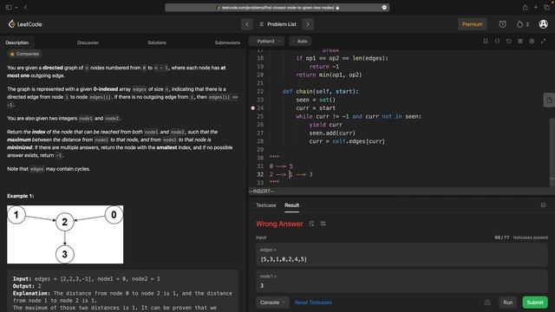
Task: Show browser tab overview icon
Action: pos(547,8)
